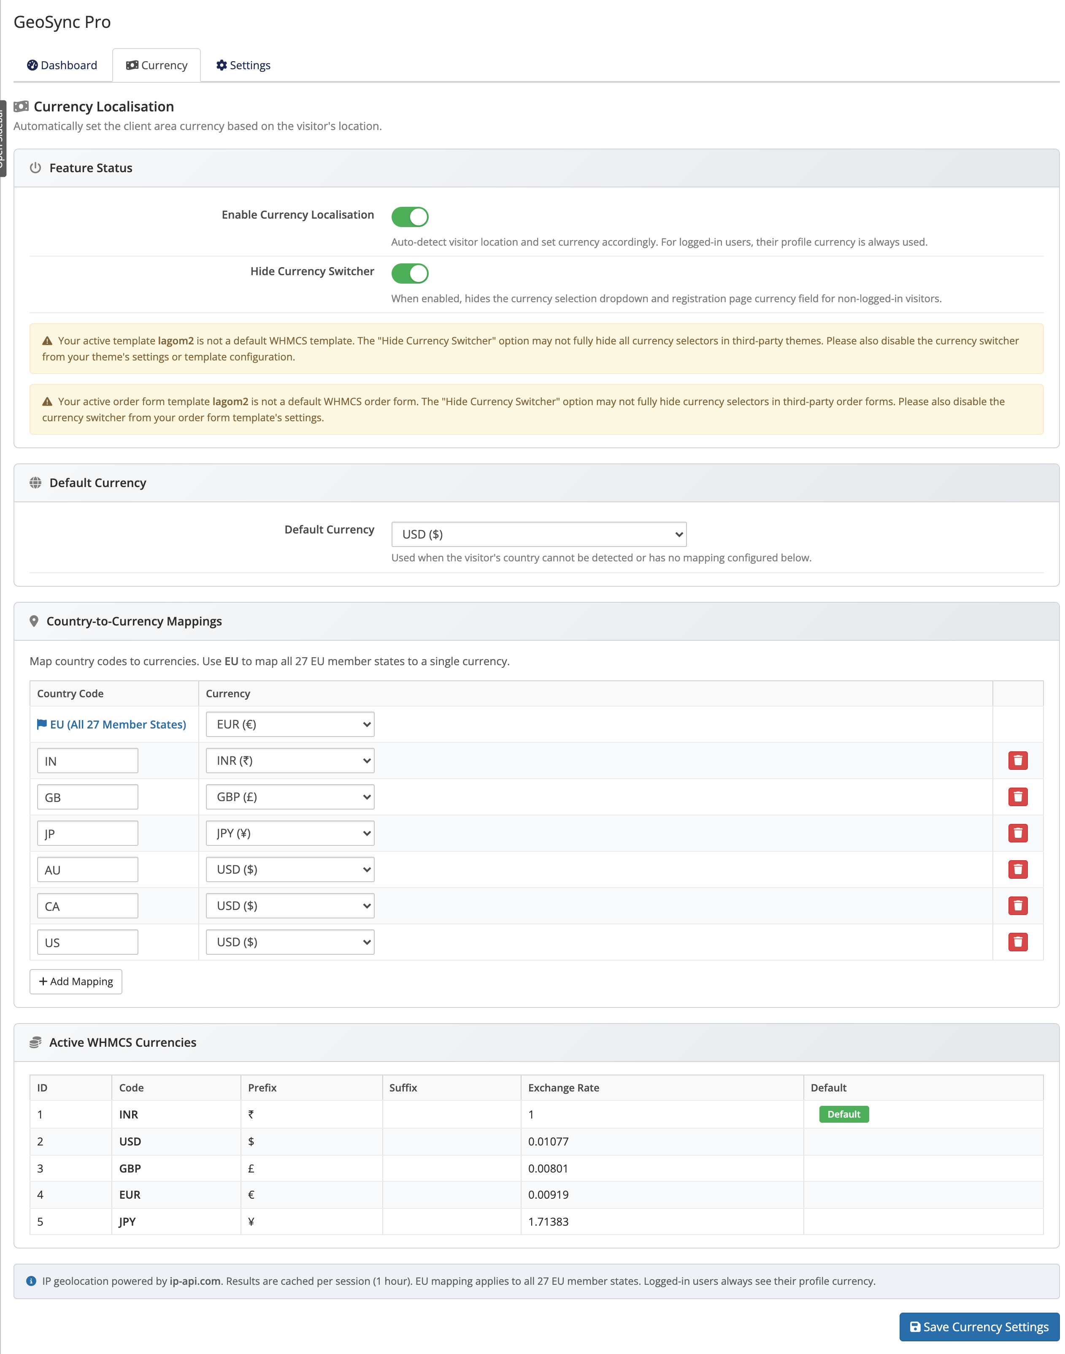Open the AU row currency dropdown

[290, 869]
